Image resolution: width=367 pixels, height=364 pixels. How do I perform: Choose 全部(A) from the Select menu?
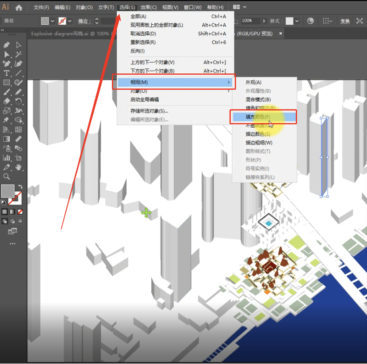175,16
